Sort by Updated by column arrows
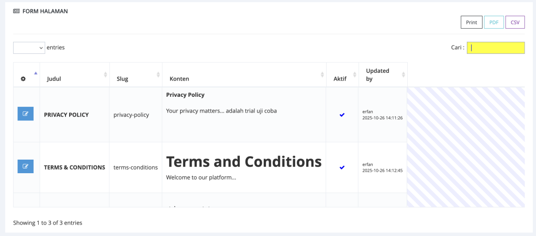The image size is (536, 236). pyautogui.click(x=403, y=75)
